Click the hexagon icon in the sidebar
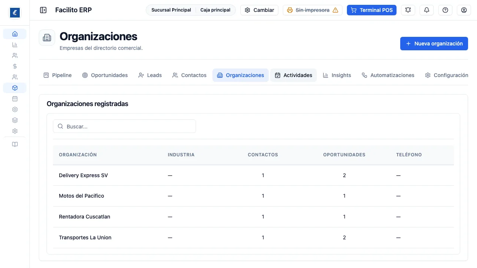 tap(15, 109)
